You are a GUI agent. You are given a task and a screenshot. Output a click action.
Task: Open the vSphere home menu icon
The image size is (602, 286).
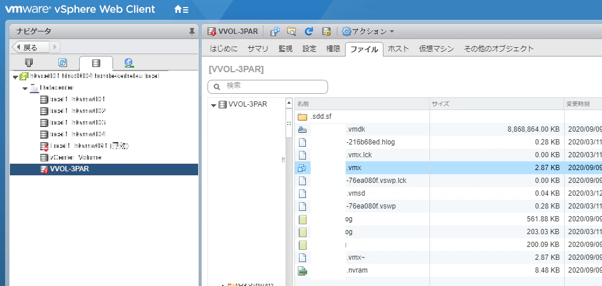pyautogui.click(x=181, y=9)
